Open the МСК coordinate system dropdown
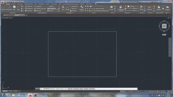Screen dimensions: 173x97 164,35
